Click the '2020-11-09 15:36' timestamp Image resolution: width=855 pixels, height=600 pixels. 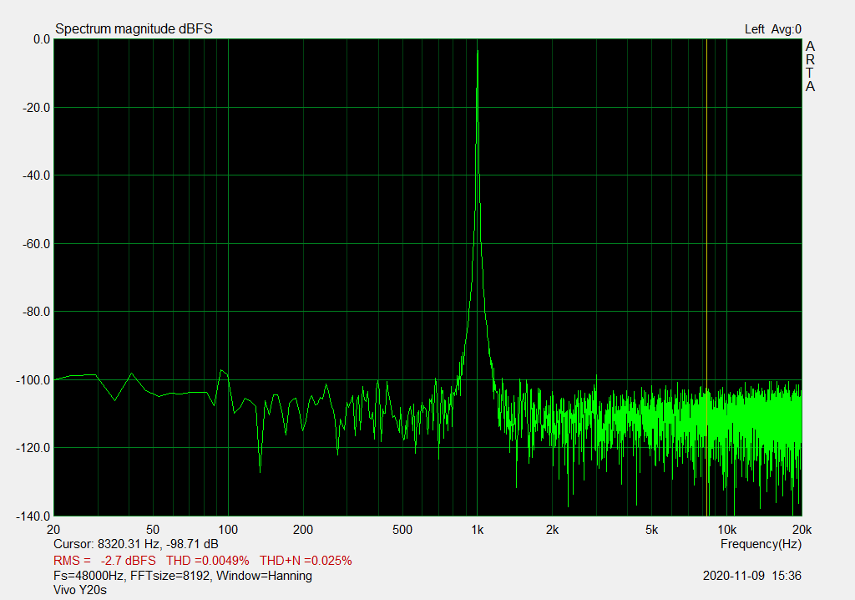752,576
